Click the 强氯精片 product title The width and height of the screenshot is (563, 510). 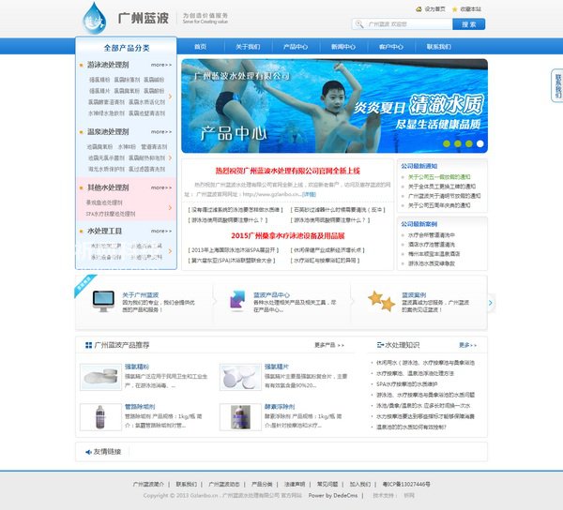tap(277, 367)
